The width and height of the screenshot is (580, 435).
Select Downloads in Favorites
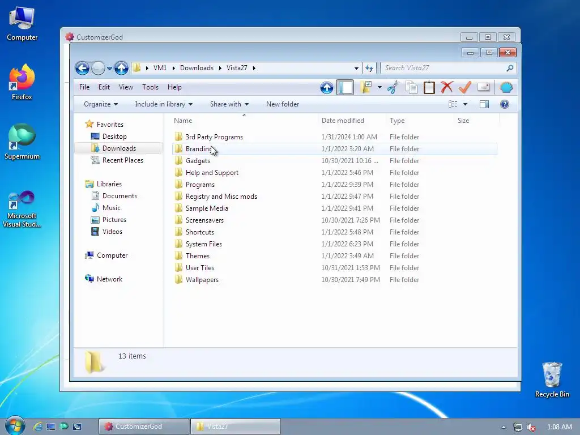pyautogui.click(x=119, y=148)
